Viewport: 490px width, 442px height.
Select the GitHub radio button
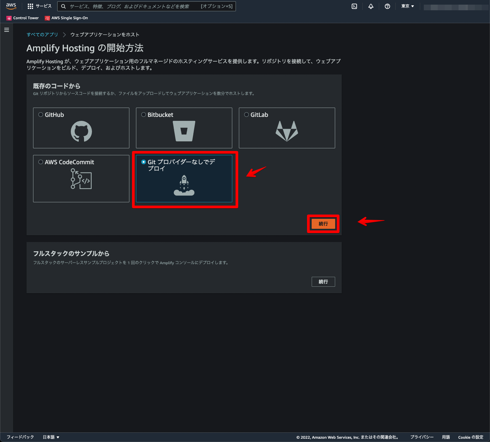pos(41,115)
